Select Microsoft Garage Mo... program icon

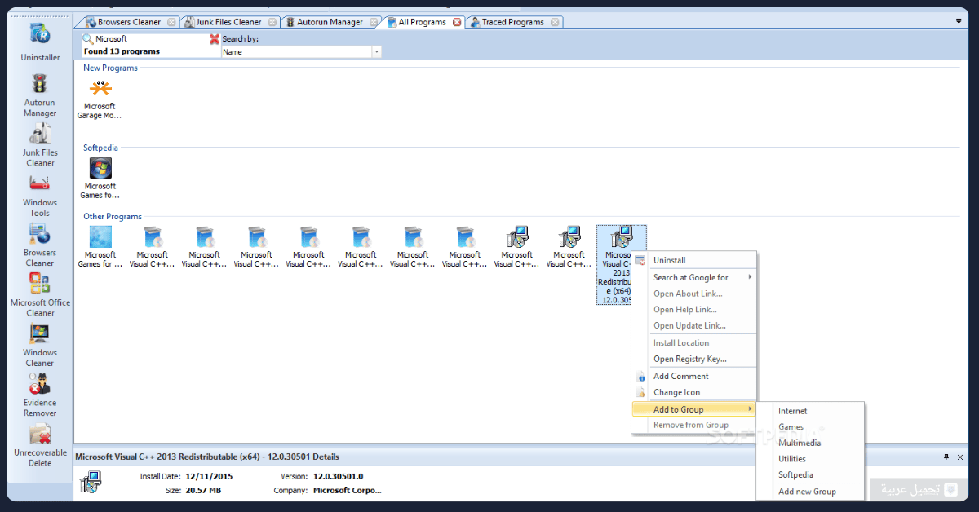(x=100, y=99)
